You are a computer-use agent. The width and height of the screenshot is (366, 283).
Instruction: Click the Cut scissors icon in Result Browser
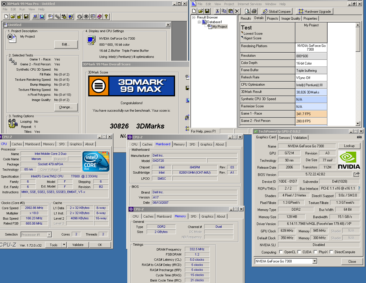click(x=217, y=11)
